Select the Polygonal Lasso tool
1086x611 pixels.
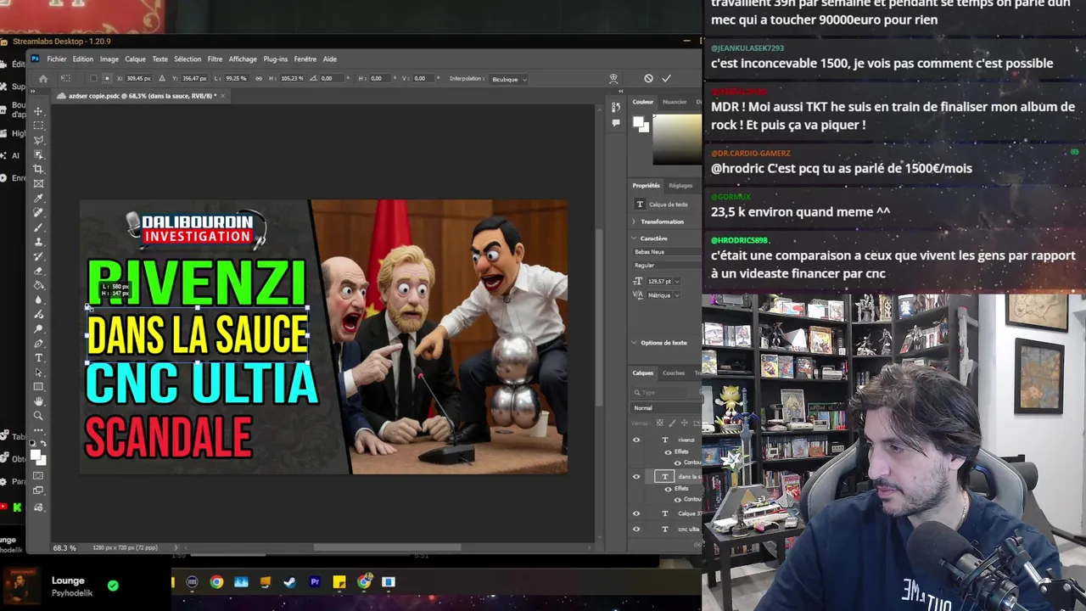(38, 140)
